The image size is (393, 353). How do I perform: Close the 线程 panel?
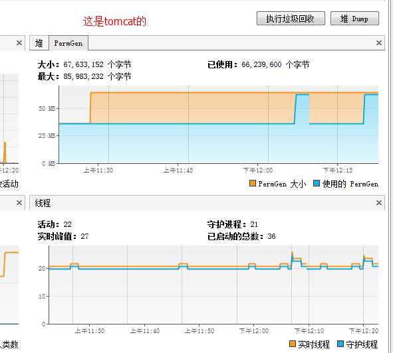tap(379, 202)
